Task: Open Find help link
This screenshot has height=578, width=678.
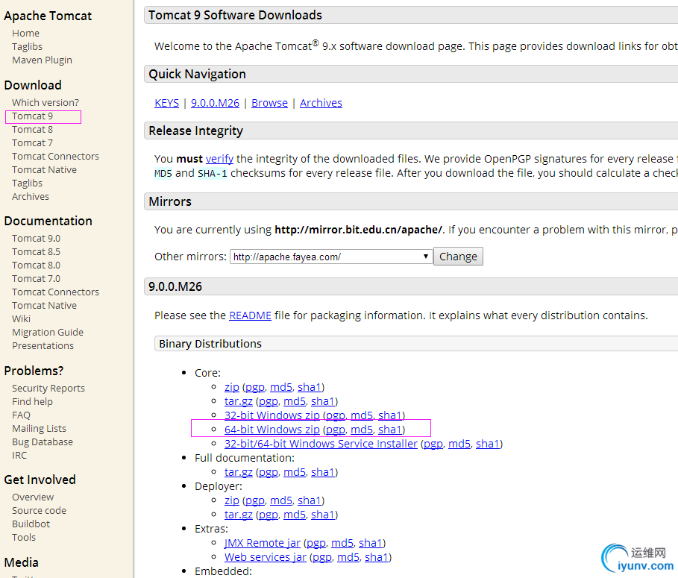Action: tap(32, 402)
